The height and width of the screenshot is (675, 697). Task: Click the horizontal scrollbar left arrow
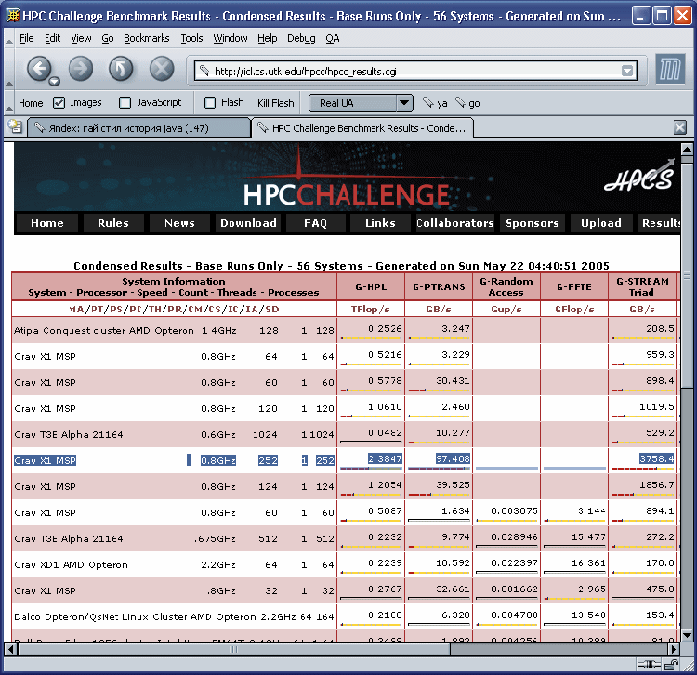click(11, 649)
